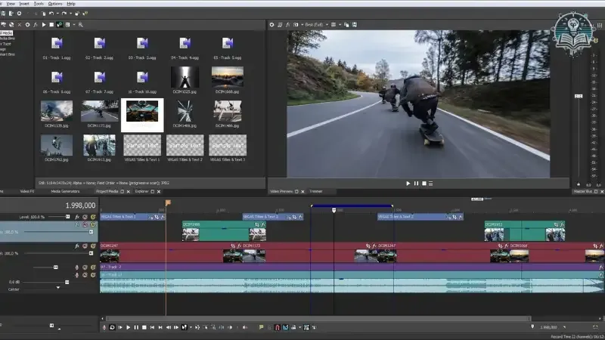The image size is (605, 340).
Task: Remove selected media with the X icon
Action: point(20,25)
